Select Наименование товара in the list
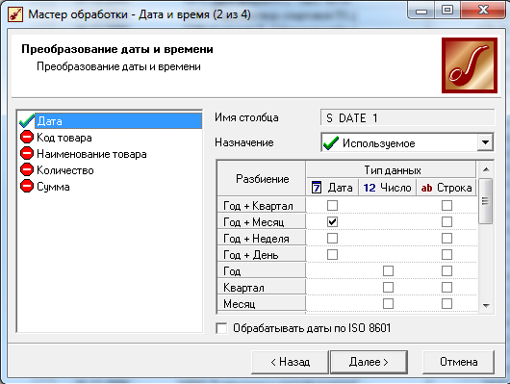The width and height of the screenshot is (510, 384). 91,154
